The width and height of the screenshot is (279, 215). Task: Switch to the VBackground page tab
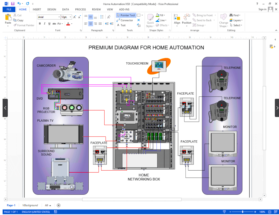pyautogui.click(x=30, y=205)
